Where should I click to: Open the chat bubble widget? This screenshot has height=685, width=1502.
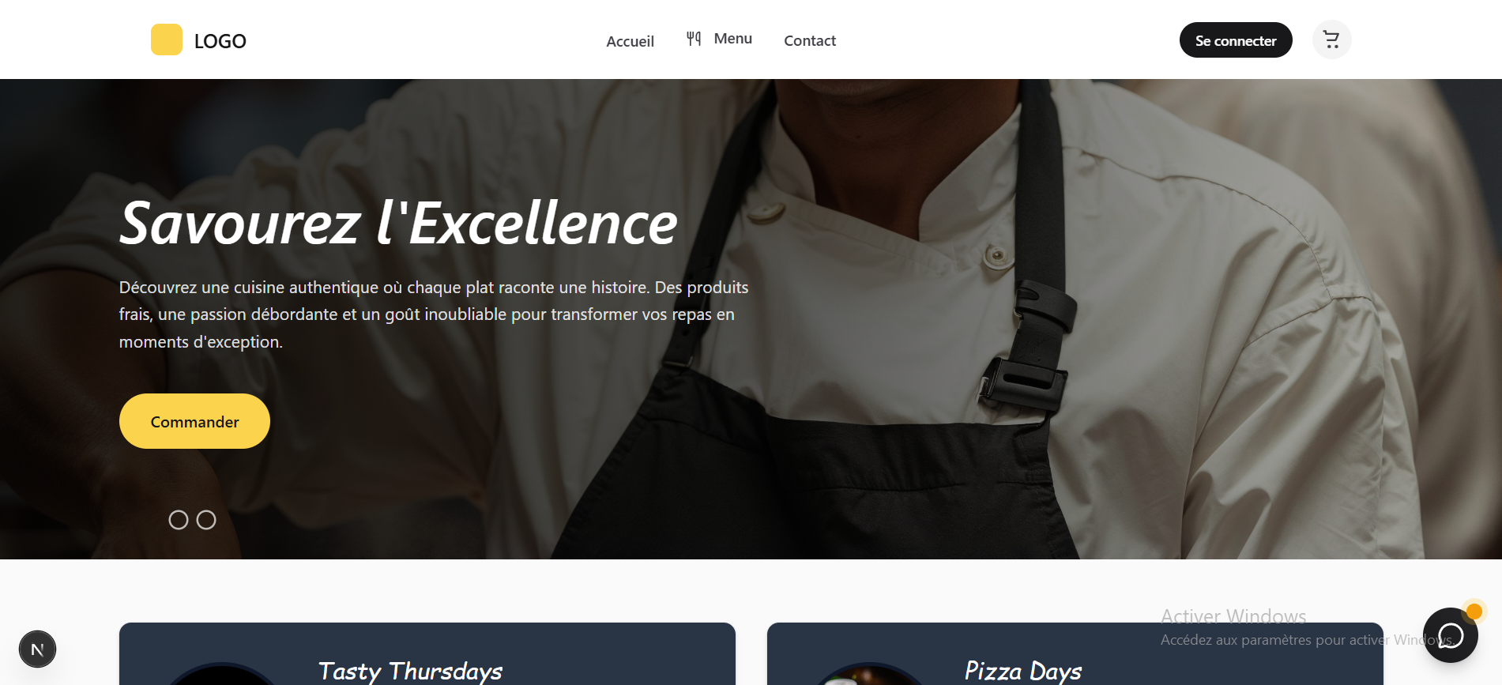tap(1450, 635)
